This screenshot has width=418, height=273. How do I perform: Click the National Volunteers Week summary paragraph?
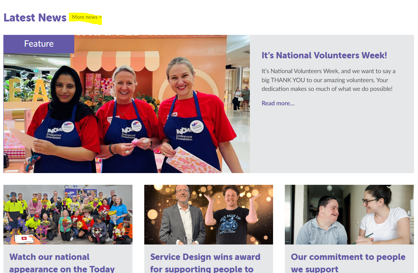pyautogui.click(x=328, y=80)
